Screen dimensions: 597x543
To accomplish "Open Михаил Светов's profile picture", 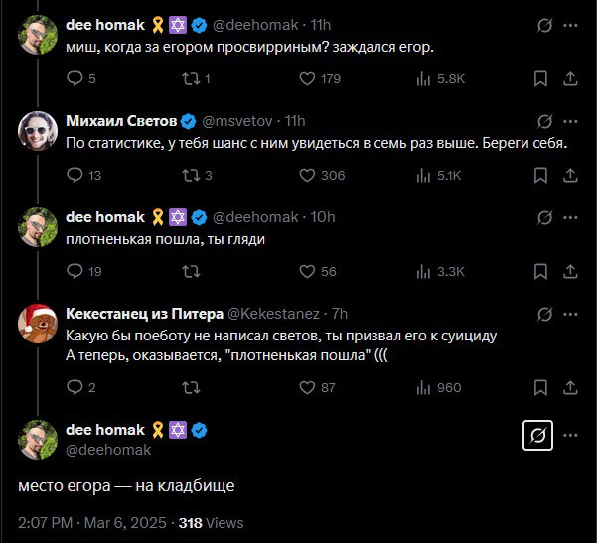I will click(x=38, y=129).
